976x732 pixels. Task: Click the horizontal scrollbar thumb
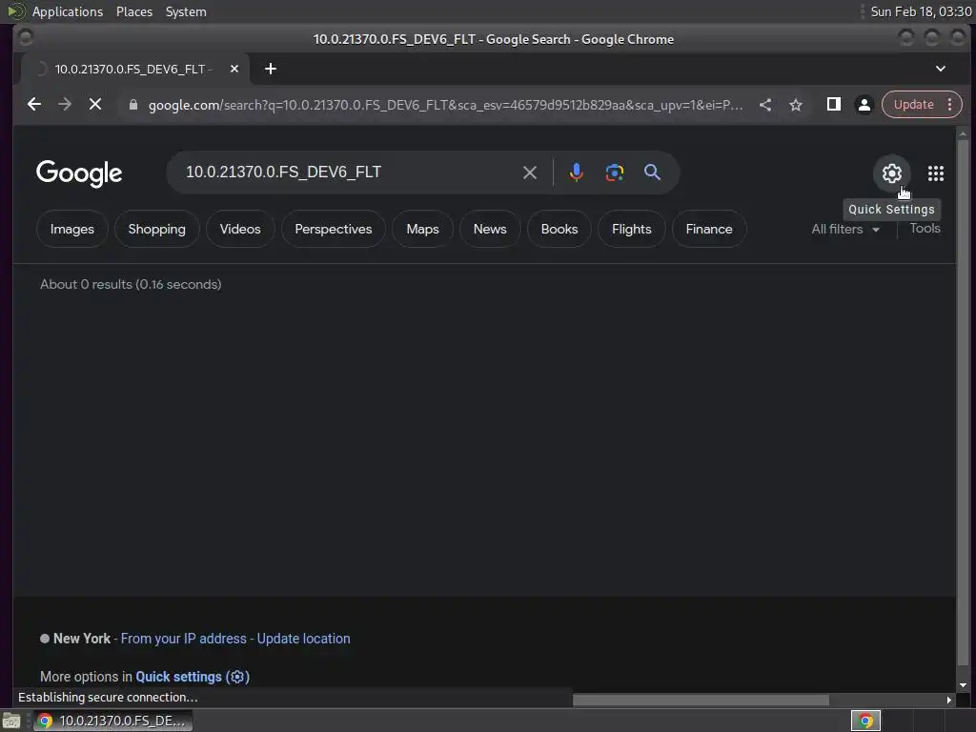click(701, 700)
